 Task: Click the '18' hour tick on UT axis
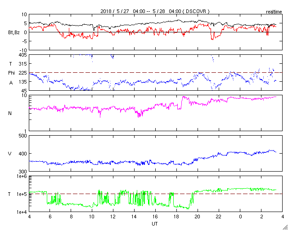176,217
